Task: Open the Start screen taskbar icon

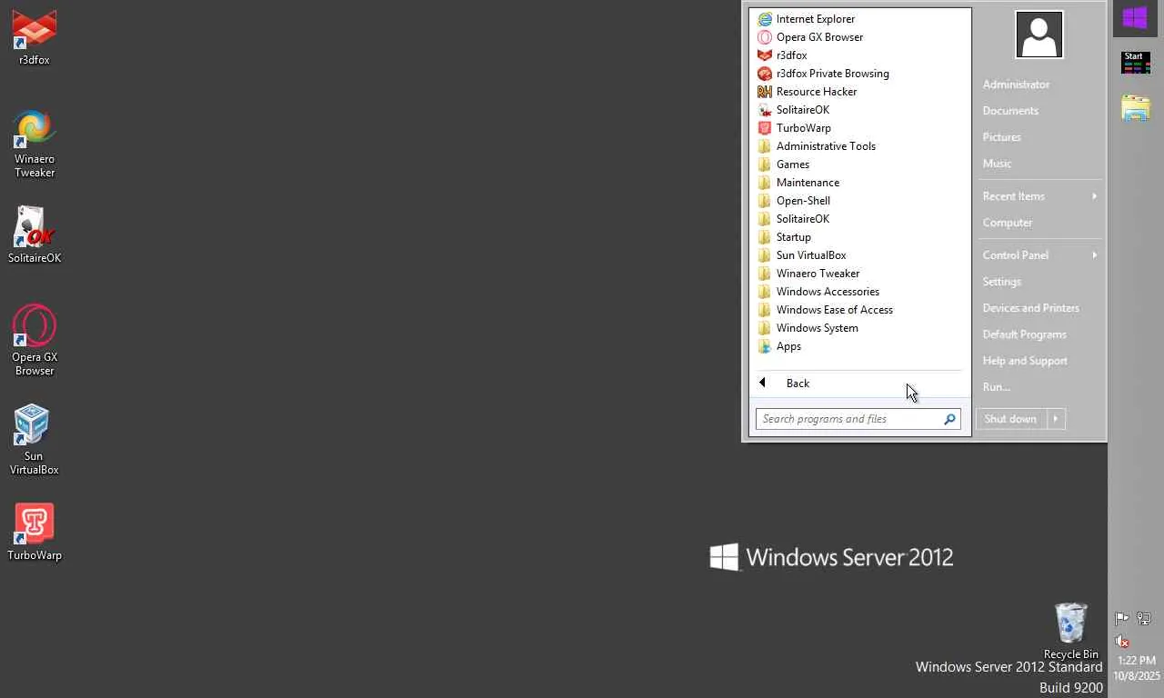Action: point(1135,63)
